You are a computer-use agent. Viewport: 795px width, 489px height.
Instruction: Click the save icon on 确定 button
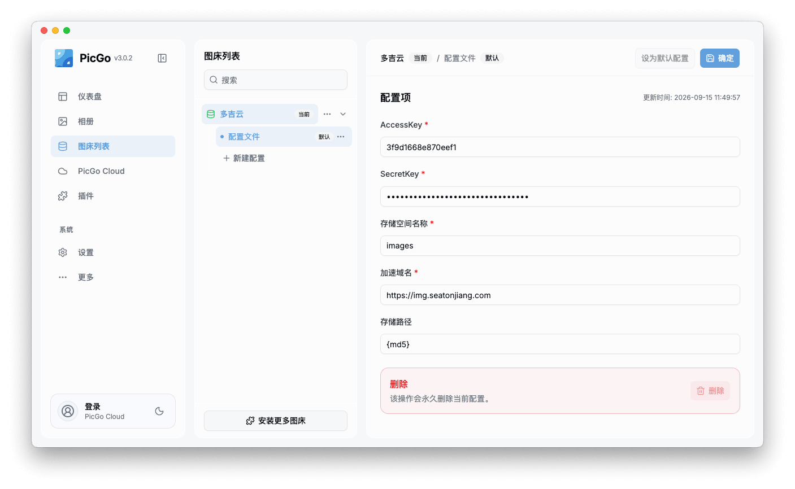(x=710, y=58)
